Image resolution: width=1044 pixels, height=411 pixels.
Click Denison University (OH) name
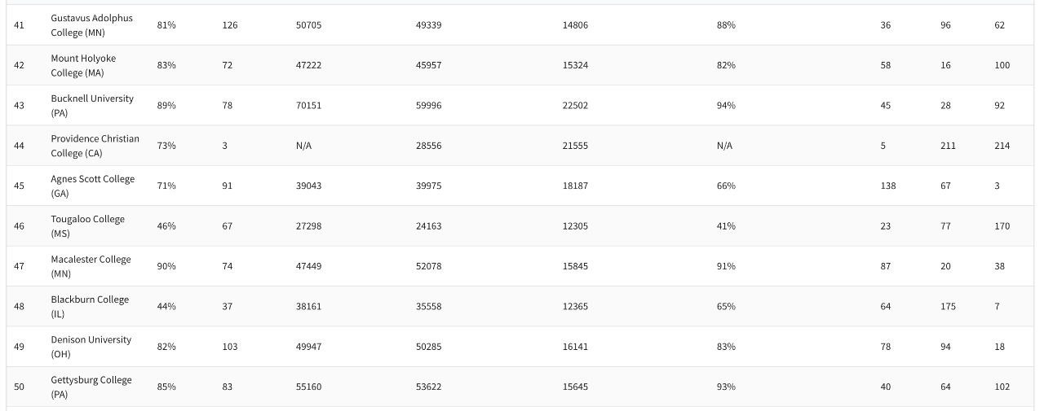click(91, 347)
